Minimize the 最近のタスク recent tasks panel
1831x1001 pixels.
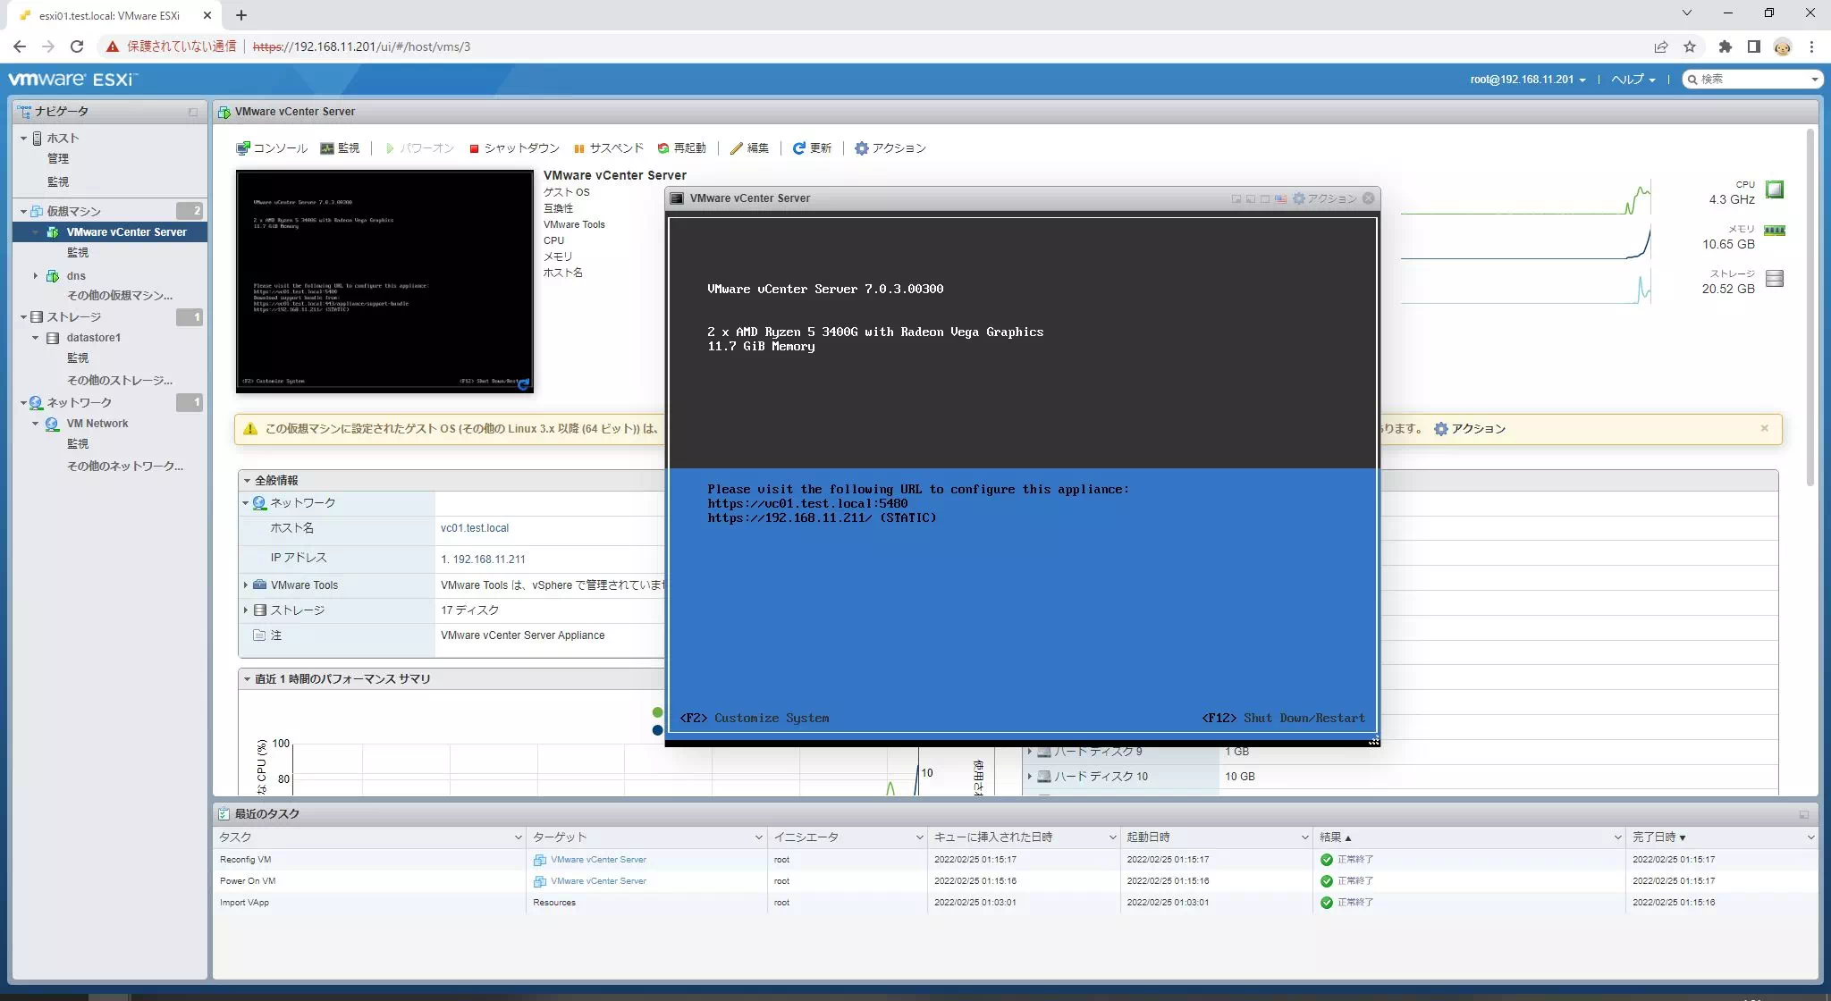1803,814
